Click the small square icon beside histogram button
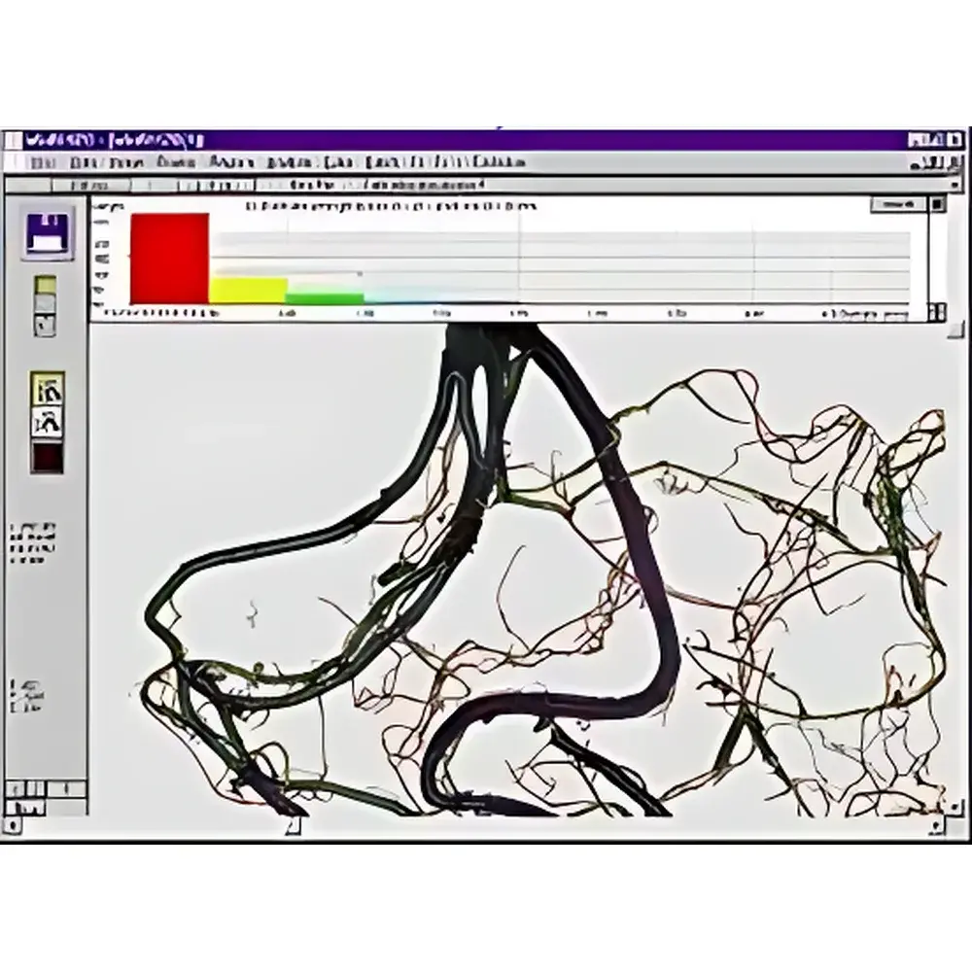Screen dimensions: 972x972 [x=937, y=204]
